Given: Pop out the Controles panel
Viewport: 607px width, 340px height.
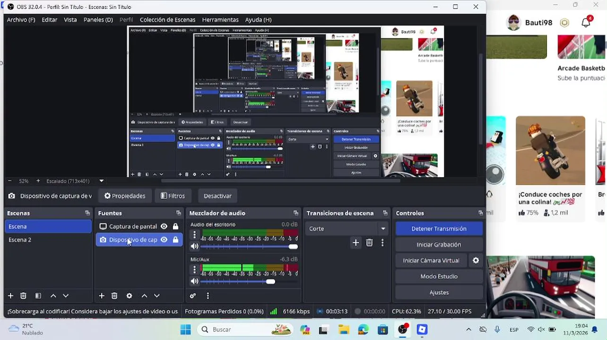Looking at the screenshot, I should (481, 213).
